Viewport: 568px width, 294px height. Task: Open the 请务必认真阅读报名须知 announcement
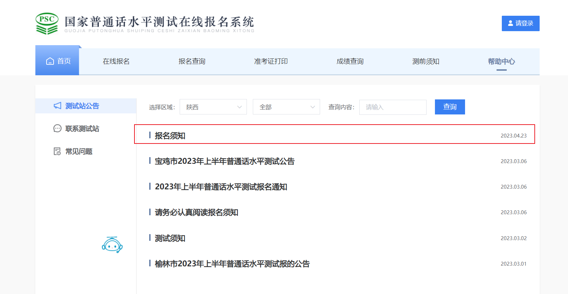[x=196, y=212]
